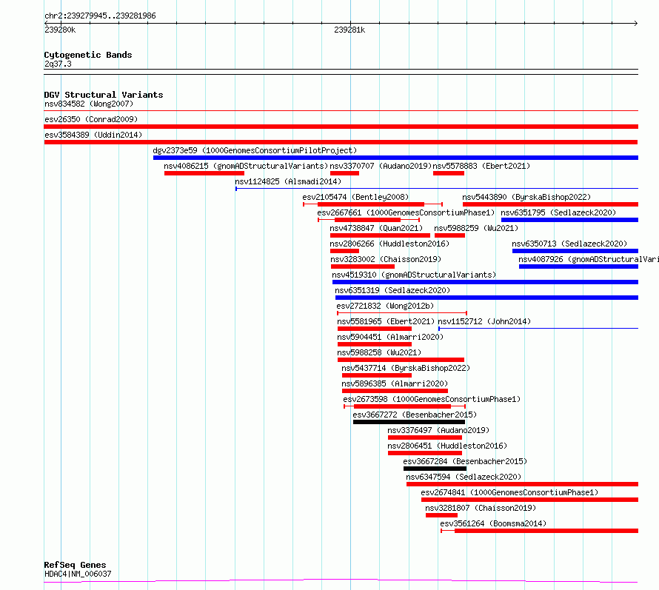The width and height of the screenshot is (659, 590).
Task: Click esv2105474 (Bentley2008) label
Action: 355,197
